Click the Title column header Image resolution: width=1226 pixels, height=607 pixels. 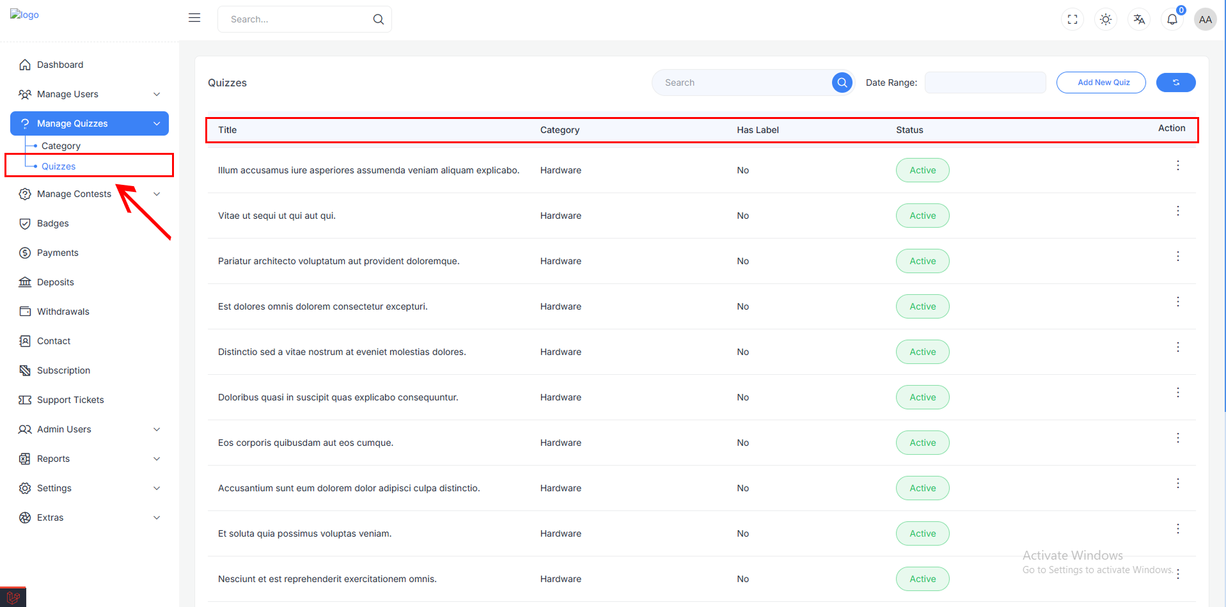click(x=227, y=130)
